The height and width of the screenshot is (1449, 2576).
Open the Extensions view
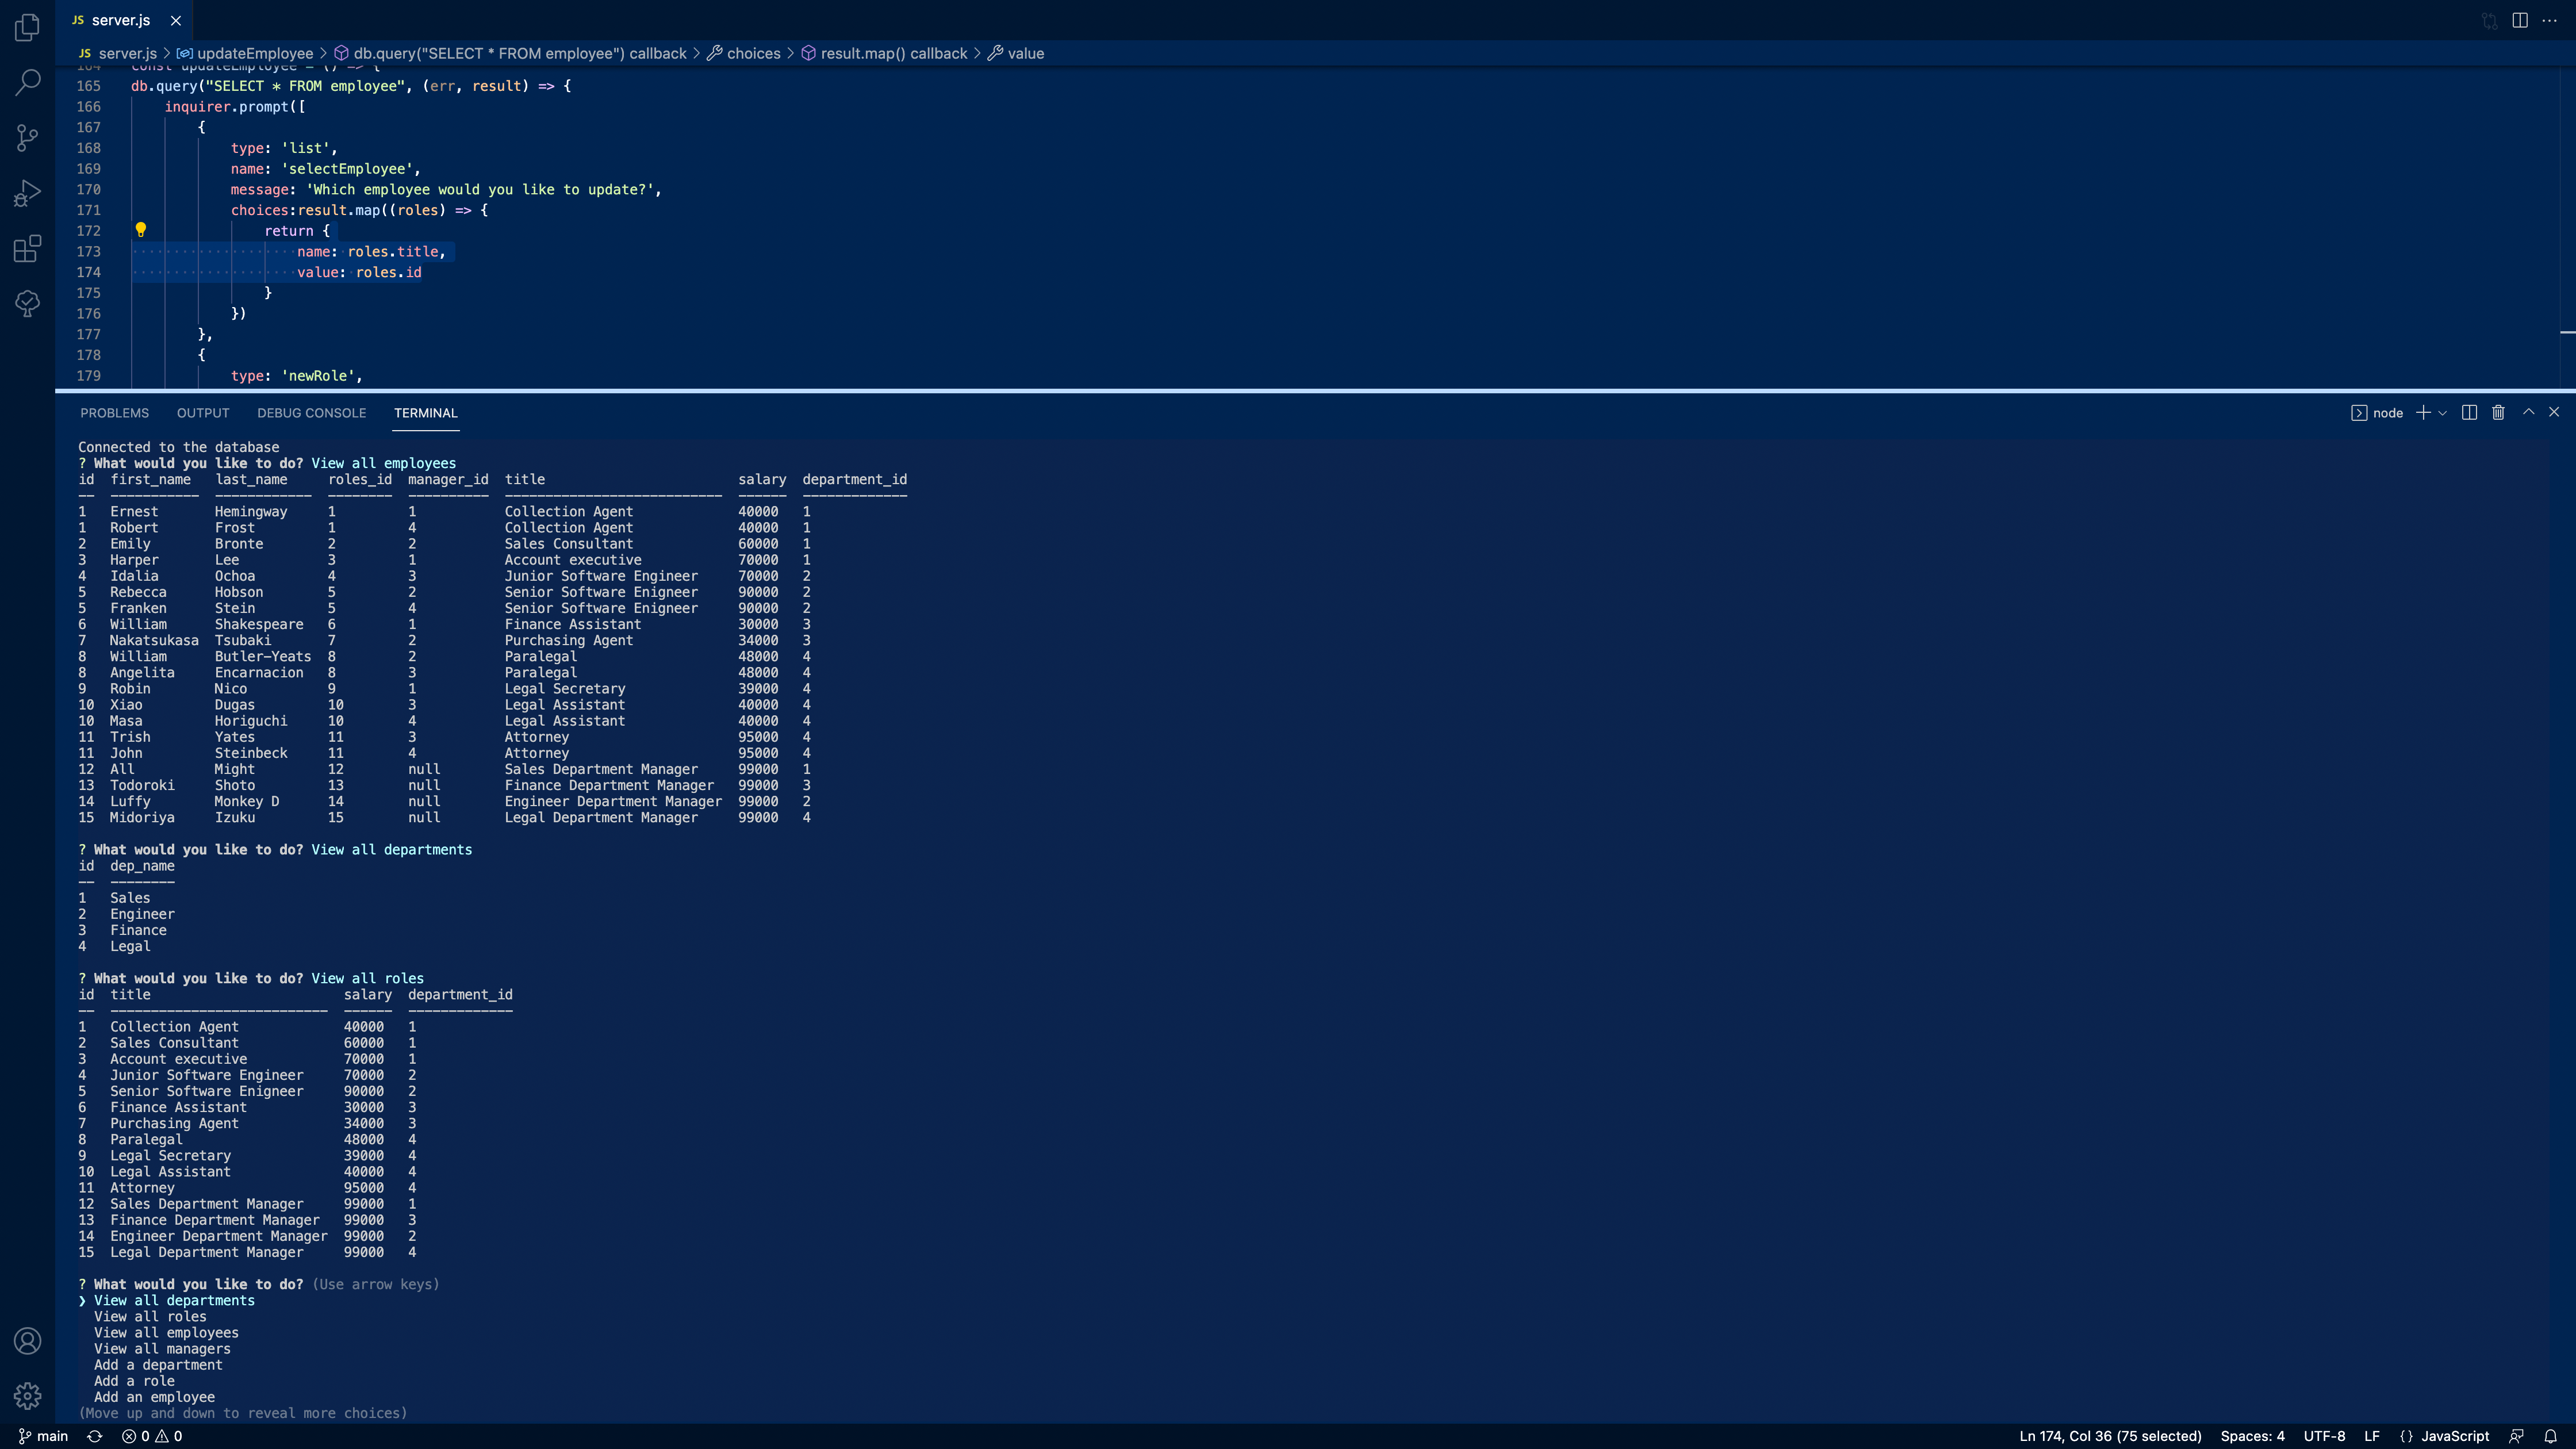tap(27, 248)
